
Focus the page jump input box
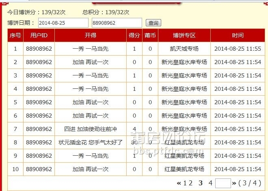tap(223, 183)
